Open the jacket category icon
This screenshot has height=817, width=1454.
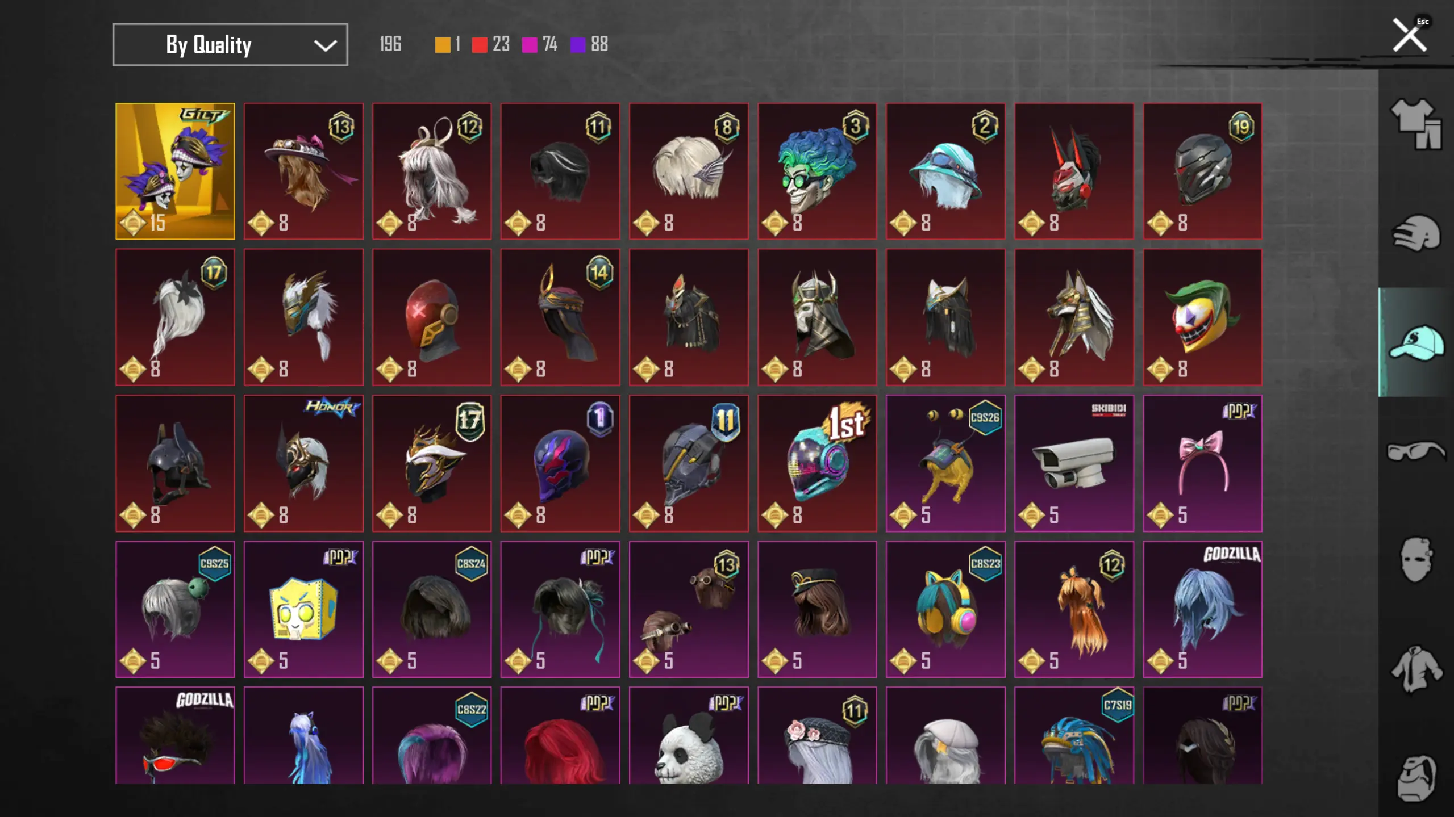(1415, 669)
